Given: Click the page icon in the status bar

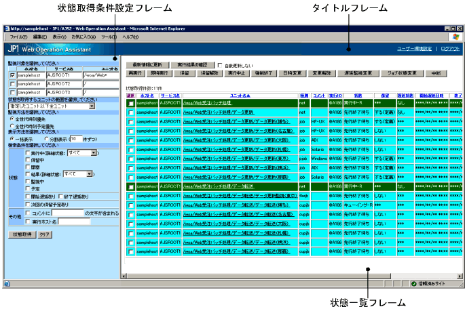Looking at the screenshot, I should (x=7, y=284).
